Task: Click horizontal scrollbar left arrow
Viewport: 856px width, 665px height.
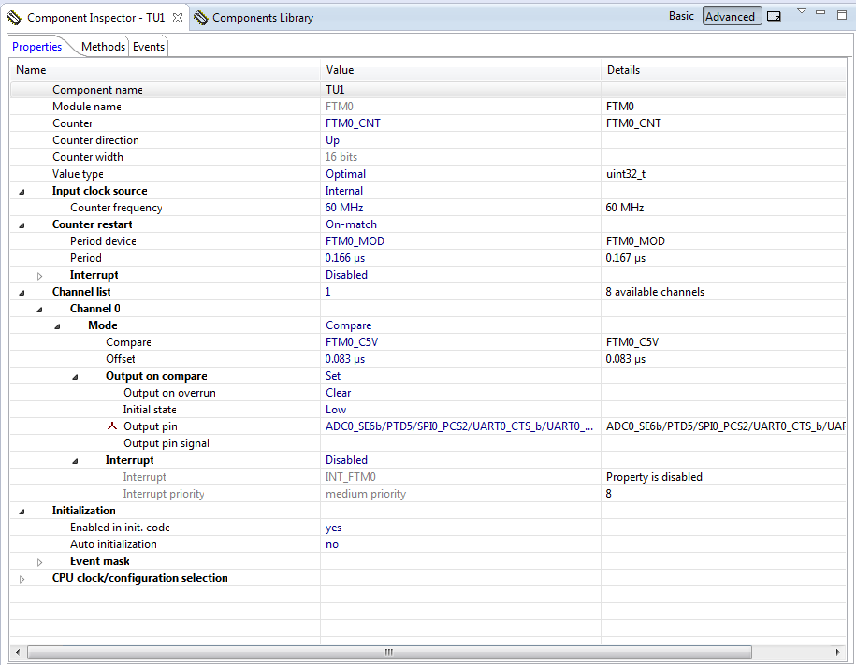Action: pos(18,652)
